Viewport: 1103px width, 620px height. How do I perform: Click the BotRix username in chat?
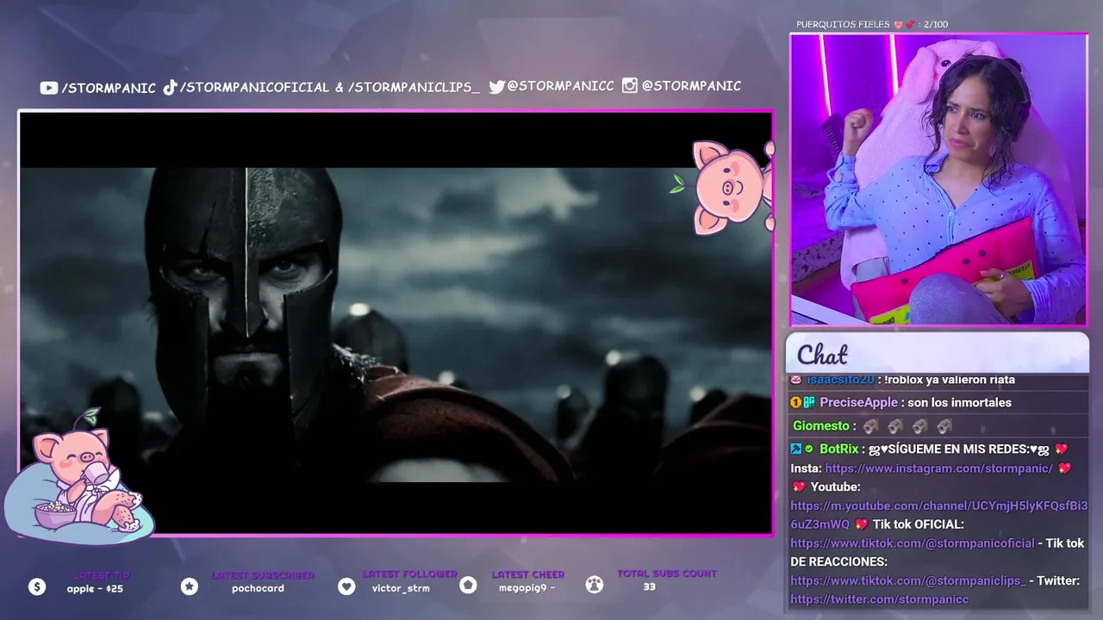[x=838, y=449]
